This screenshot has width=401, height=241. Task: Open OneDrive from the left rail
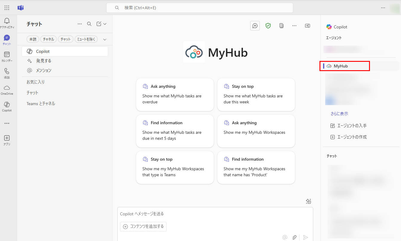(x=7, y=90)
